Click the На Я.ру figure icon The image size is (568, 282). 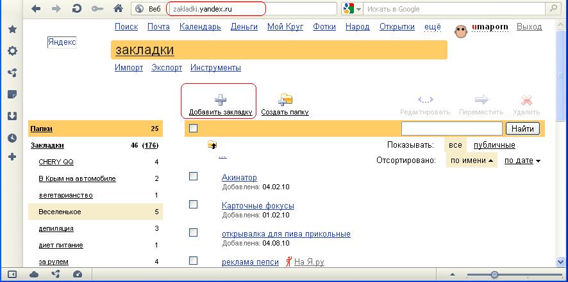click(288, 262)
